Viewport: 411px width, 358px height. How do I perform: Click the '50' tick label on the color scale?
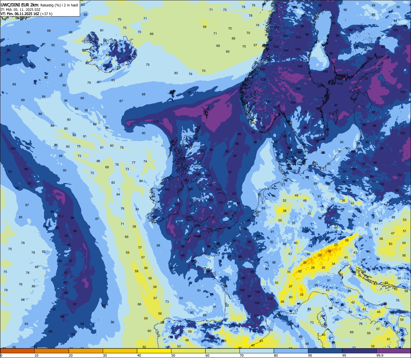point(173,355)
